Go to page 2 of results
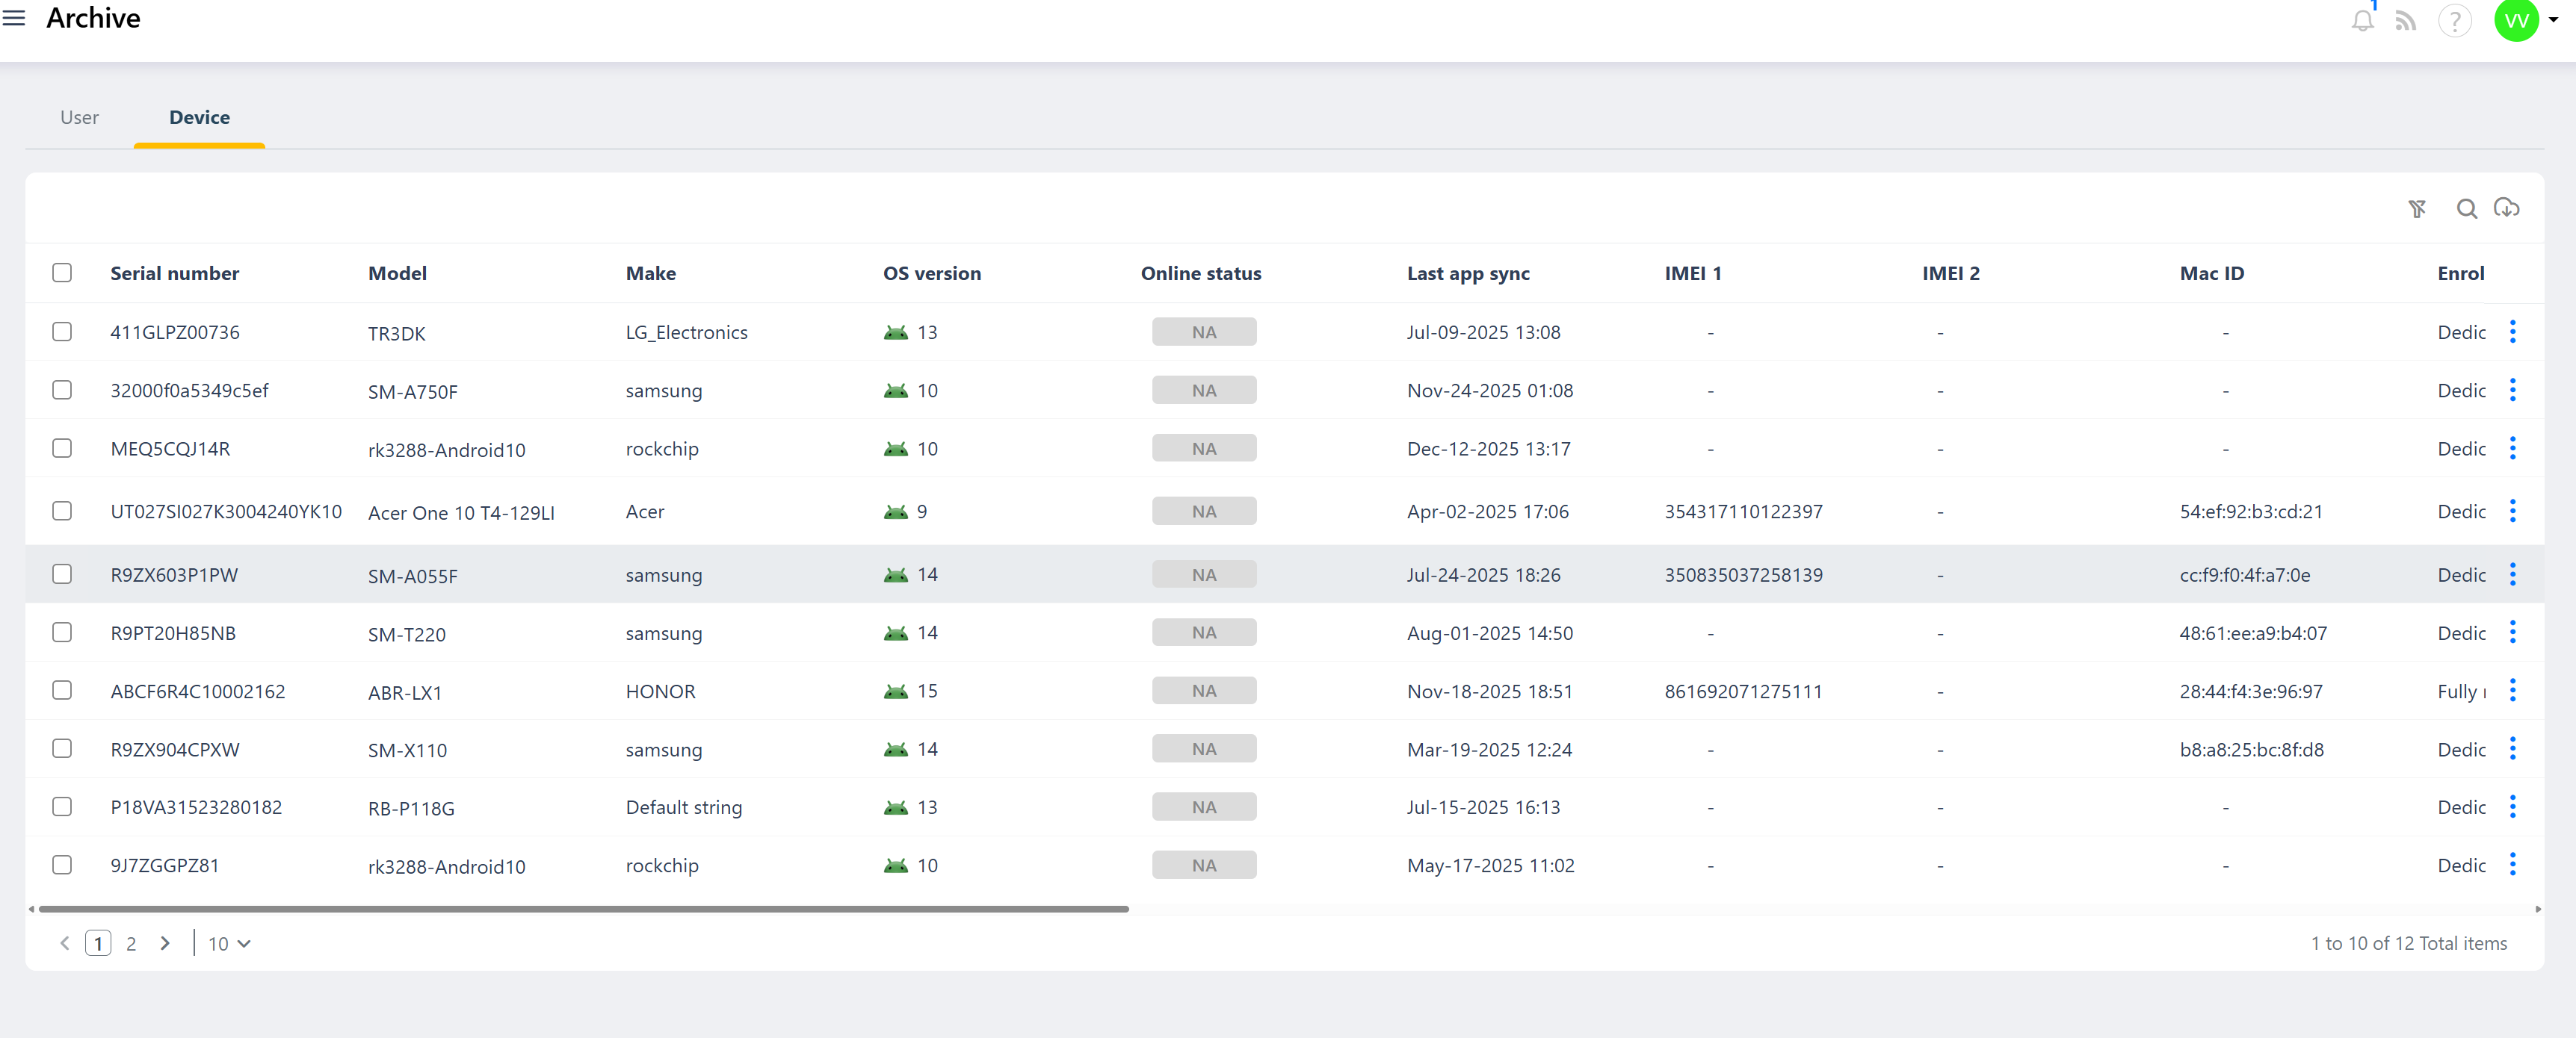 (x=131, y=943)
